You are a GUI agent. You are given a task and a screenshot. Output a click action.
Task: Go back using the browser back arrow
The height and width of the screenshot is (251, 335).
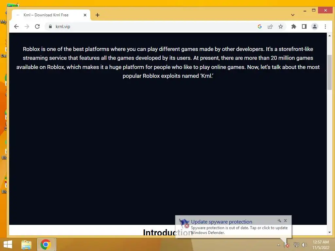(x=16, y=26)
